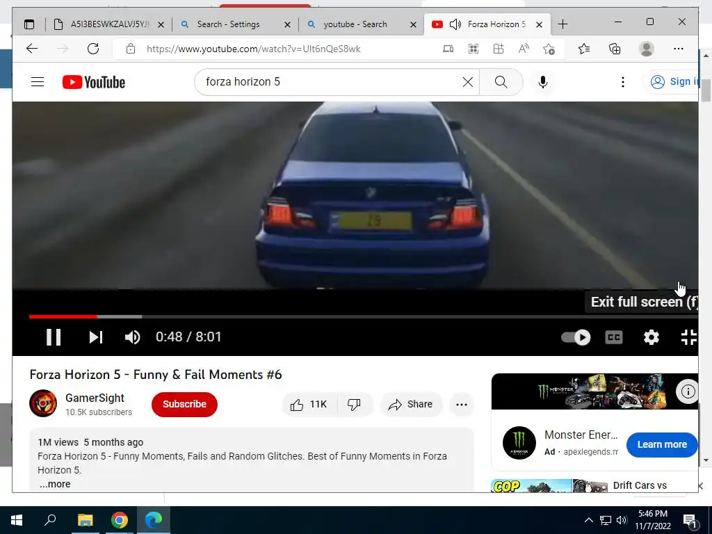Open Drift Cars vs video thumbnail

[x=549, y=485]
